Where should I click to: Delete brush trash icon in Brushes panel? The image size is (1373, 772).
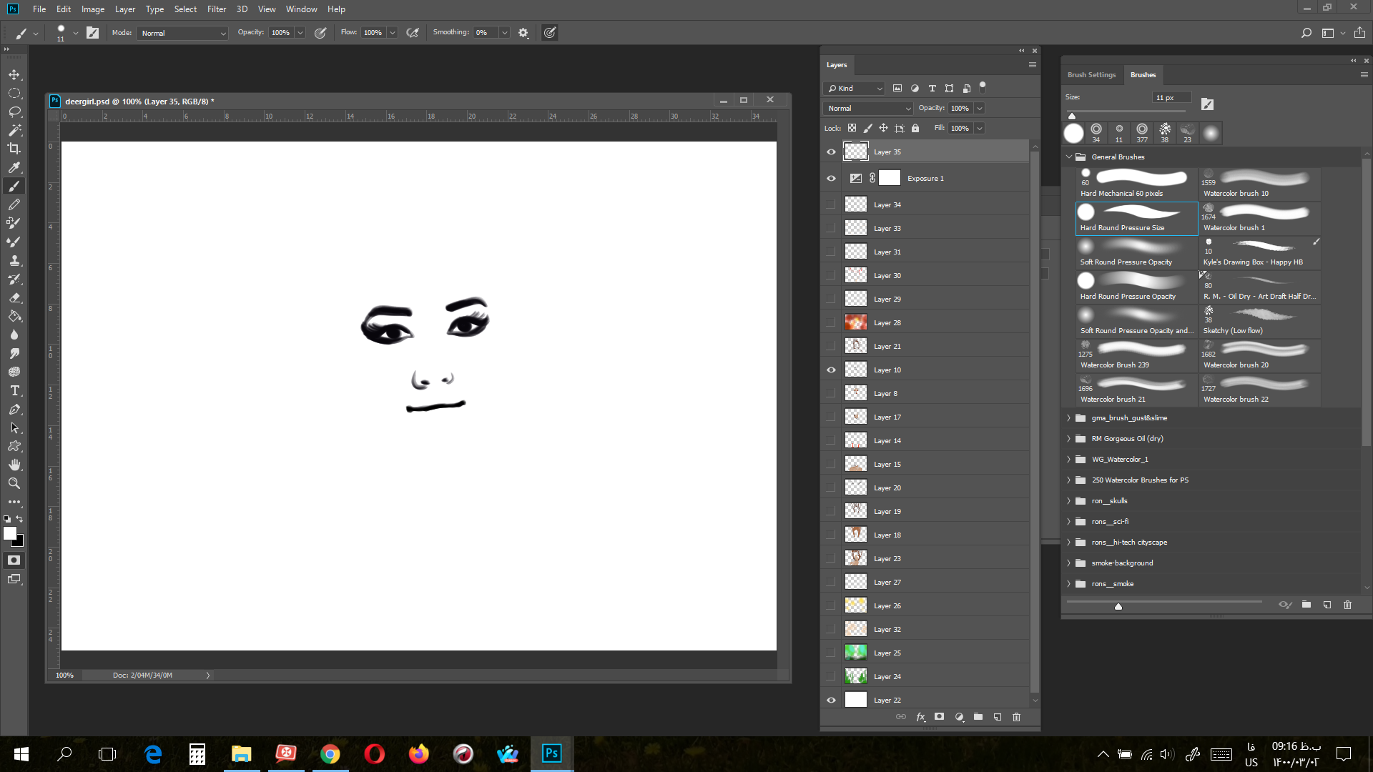coord(1348,605)
